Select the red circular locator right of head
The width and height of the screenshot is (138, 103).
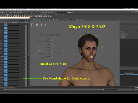click(115, 45)
